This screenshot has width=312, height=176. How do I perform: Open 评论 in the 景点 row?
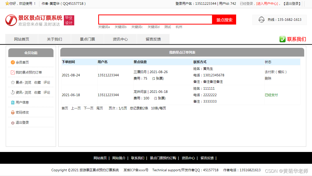[47, 82]
